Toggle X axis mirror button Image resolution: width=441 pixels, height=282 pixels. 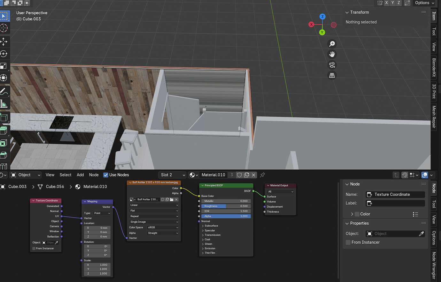tap(387, 3)
